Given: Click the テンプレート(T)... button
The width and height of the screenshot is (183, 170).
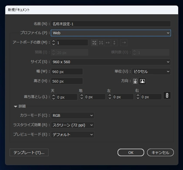Looking at the screenshot, I should (29, 153).
